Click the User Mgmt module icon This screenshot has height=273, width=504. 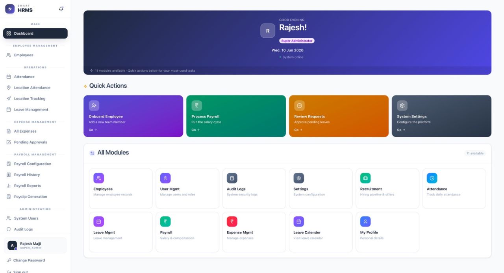(x=165, y=178)
